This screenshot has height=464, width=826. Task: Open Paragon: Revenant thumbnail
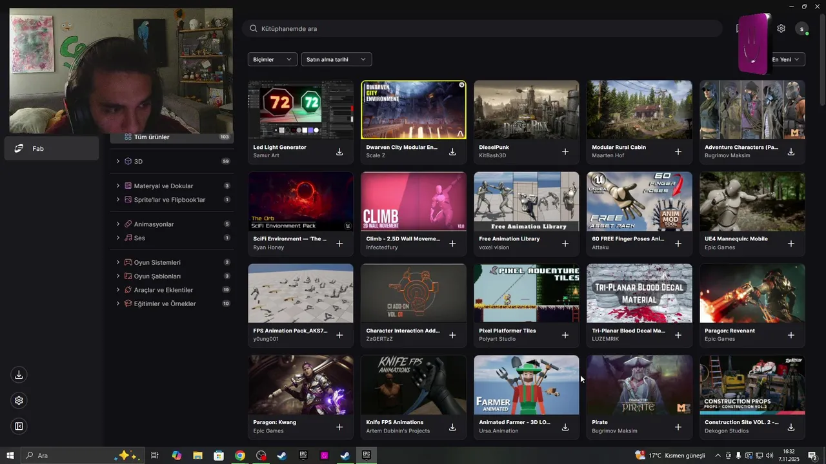752,293
